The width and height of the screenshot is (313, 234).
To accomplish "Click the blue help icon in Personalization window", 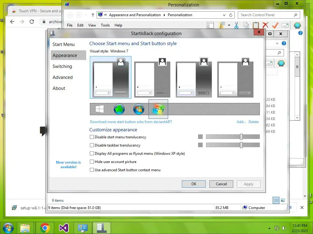I will coord(300,33).
